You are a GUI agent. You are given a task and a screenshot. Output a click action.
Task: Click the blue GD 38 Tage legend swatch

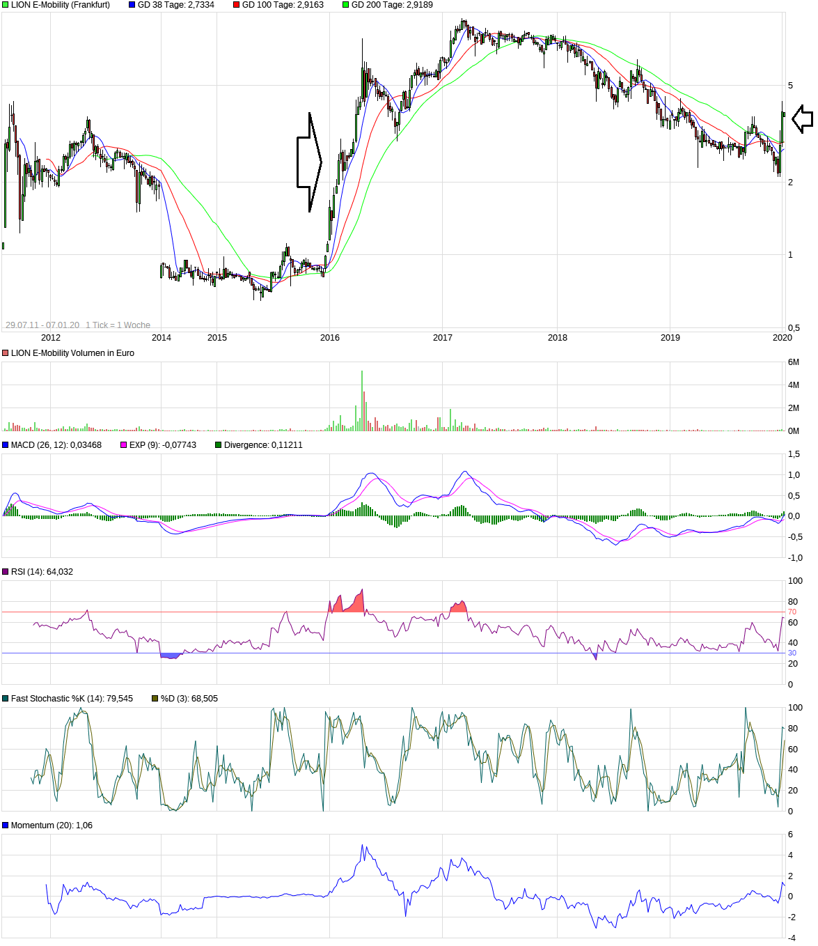click(132, 5)
